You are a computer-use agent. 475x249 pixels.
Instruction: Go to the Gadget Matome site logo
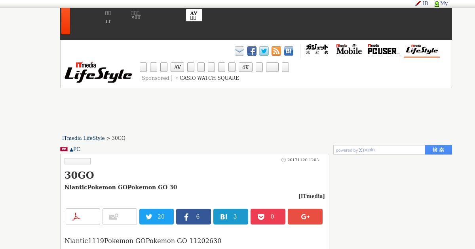click(317, 49)
